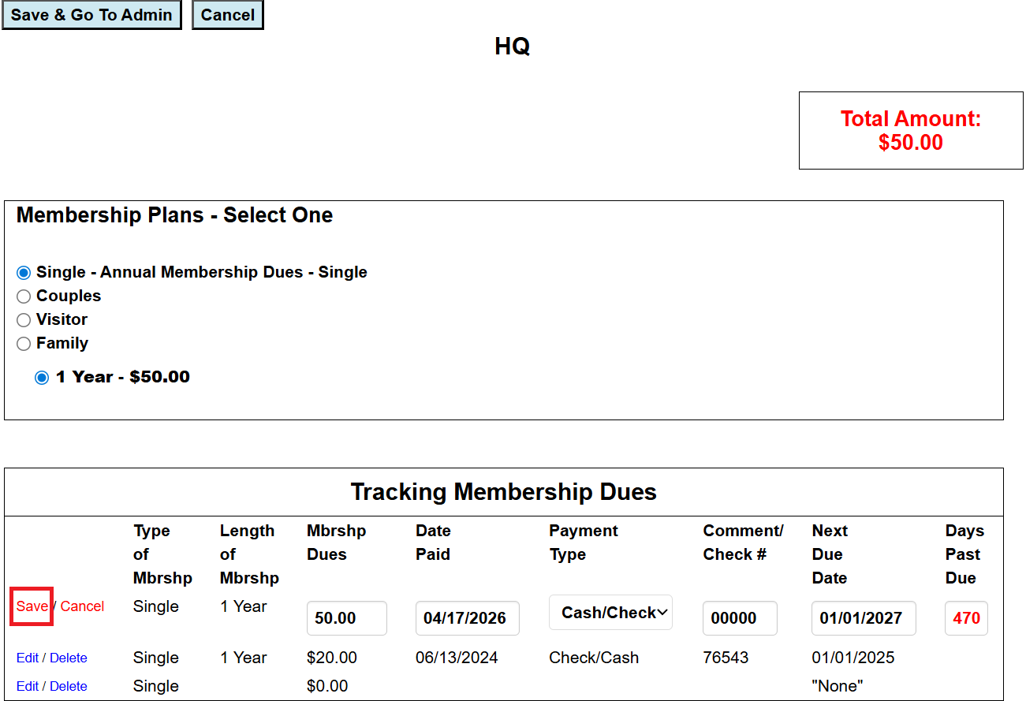This screenshot has height=701, width=1026.
Task: Click the Days Past Due field 470
Action: point(966,618)
